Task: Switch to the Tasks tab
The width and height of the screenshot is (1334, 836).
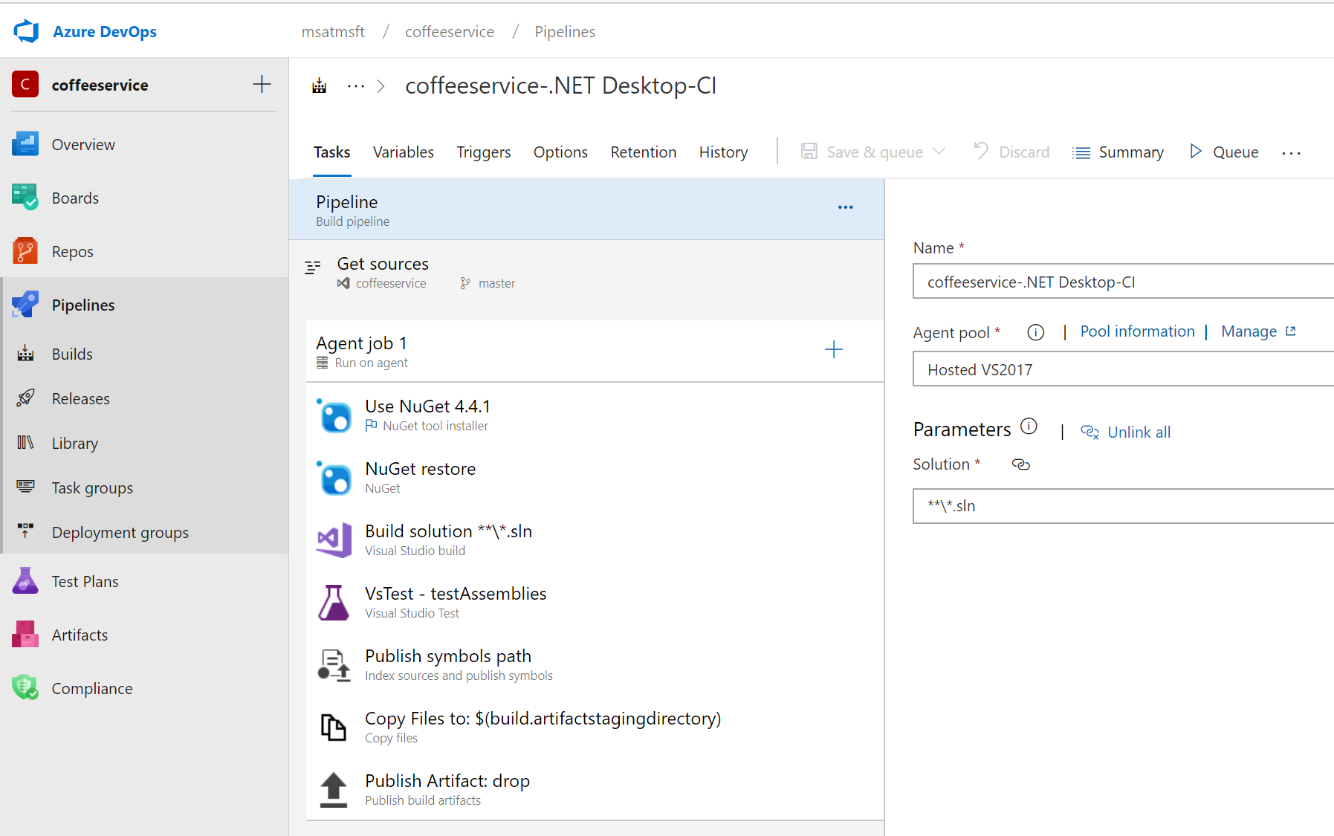Action: (331, 152)
